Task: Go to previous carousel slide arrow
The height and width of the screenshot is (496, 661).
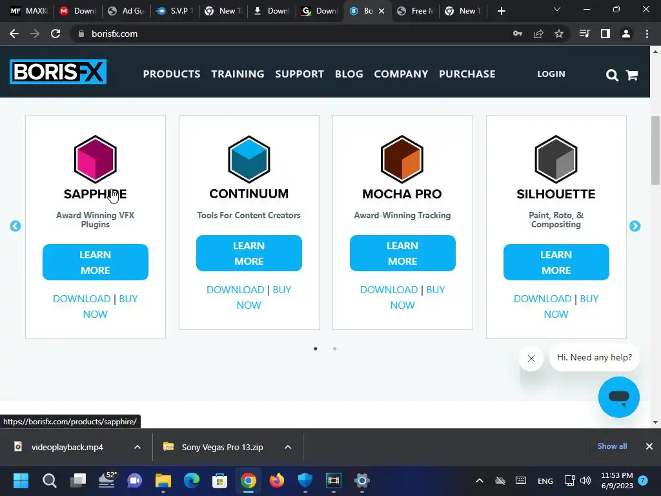Action: point(15,226)
